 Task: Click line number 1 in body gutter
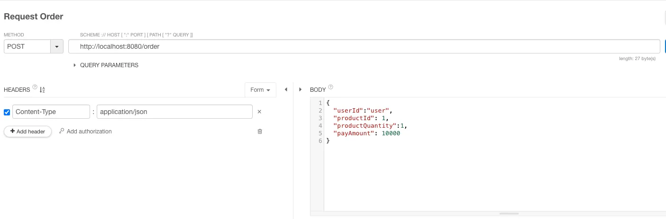point(320,103)
